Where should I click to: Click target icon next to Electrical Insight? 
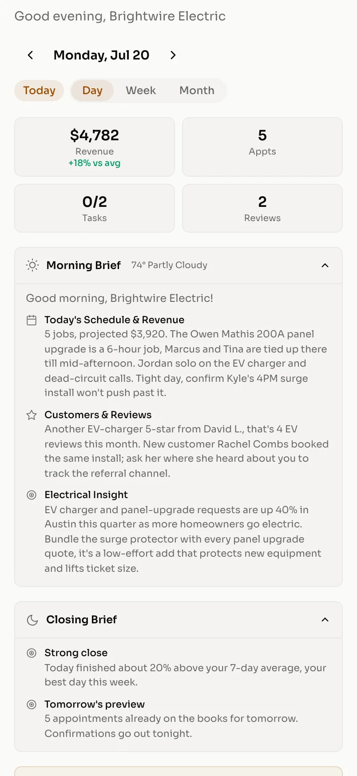tap(32, 495)
